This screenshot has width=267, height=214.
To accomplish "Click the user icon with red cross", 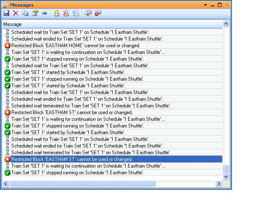I will click(66, 13).
